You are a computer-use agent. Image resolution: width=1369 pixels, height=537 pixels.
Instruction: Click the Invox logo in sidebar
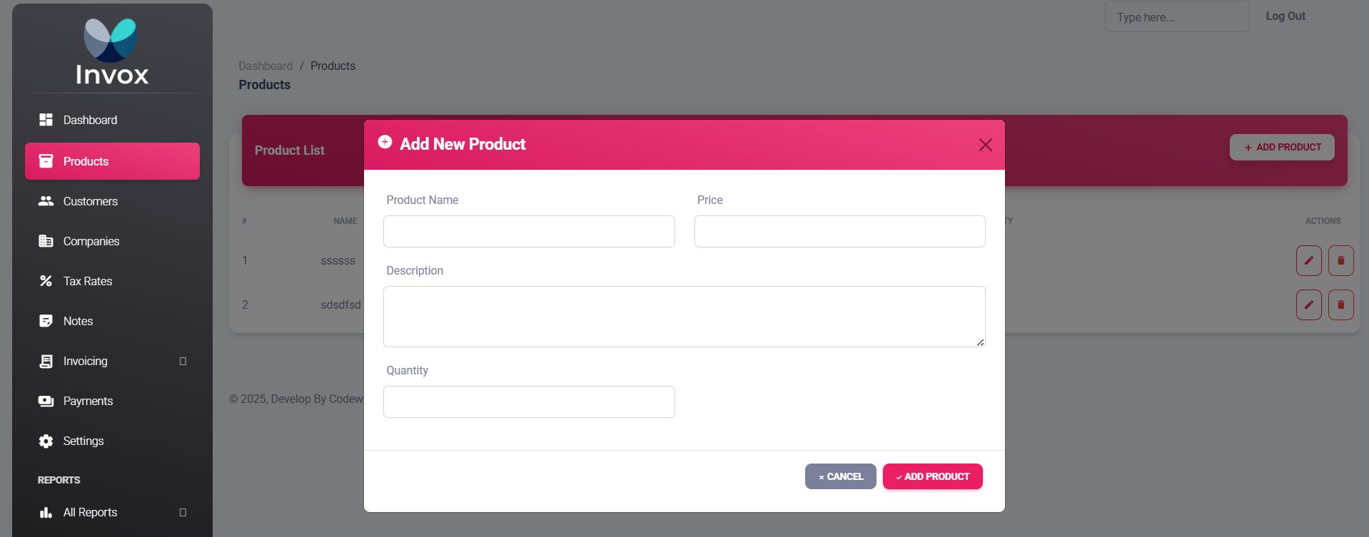[112, 52]
